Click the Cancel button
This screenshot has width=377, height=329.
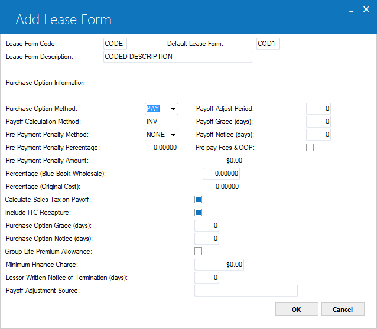coord(343,310)
